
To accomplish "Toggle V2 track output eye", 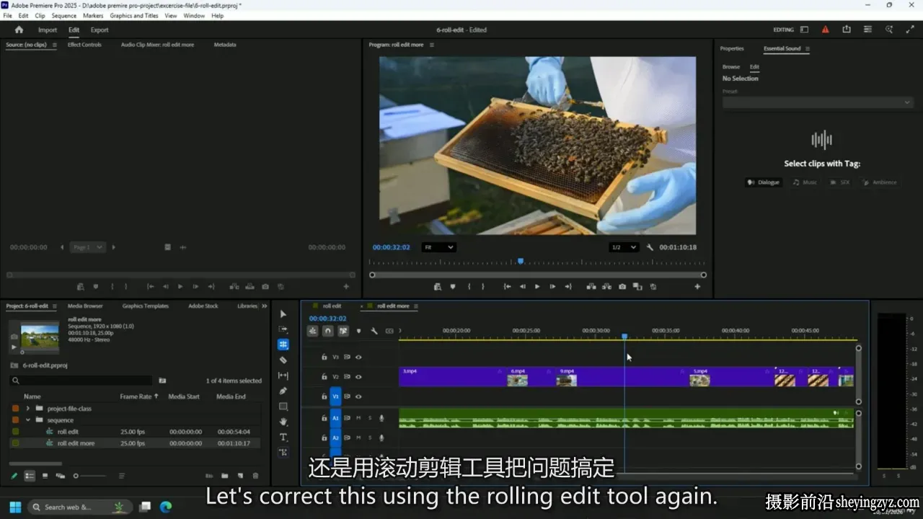I will (x=358, y=376).
